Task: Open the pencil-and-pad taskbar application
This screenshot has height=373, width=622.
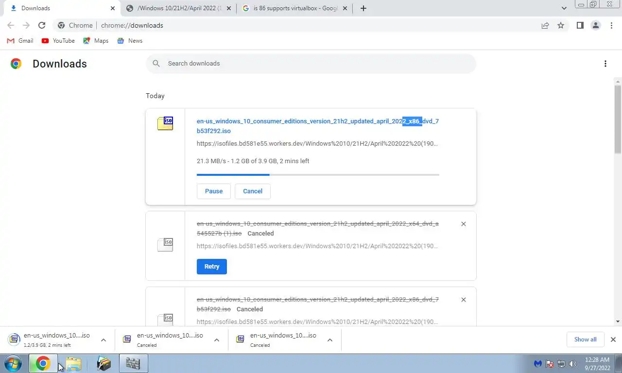Action: point(104,363)
